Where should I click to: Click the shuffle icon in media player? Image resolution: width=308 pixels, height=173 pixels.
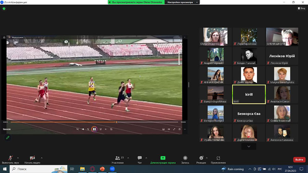coord(78,129)
